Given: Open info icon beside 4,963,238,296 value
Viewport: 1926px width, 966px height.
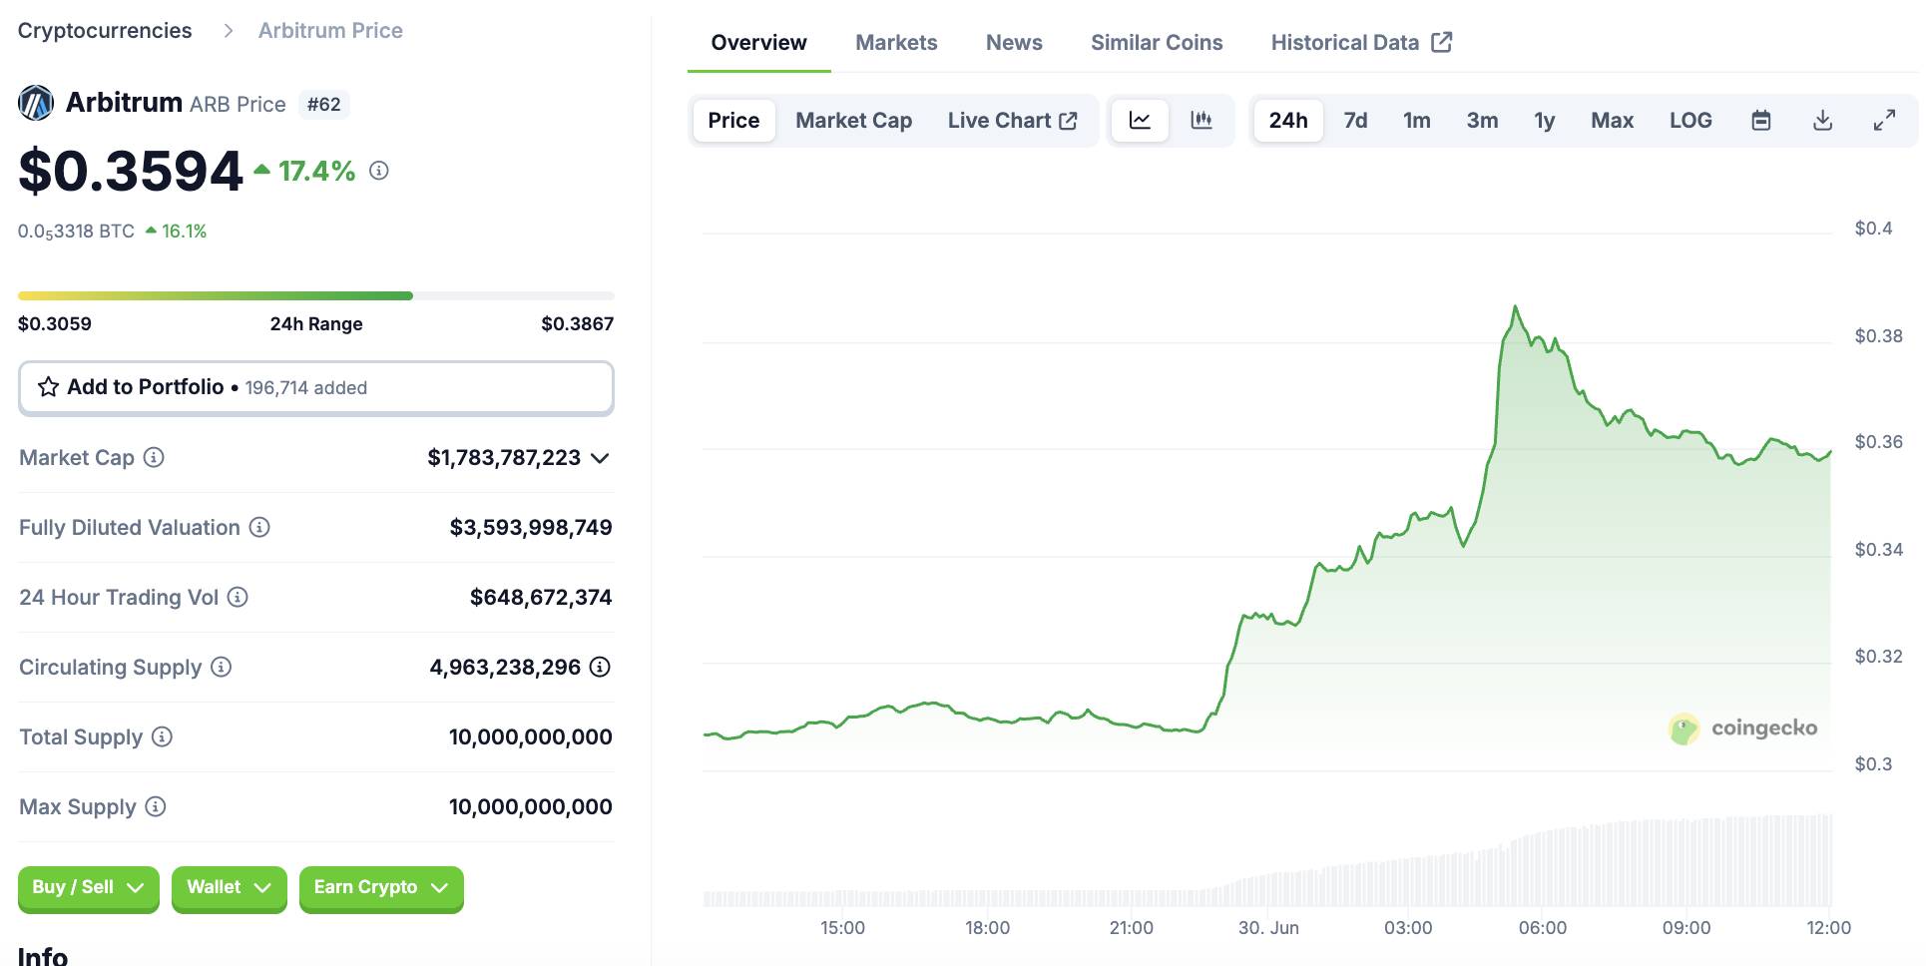Looking at the screenshot, I should coord(600,667).
